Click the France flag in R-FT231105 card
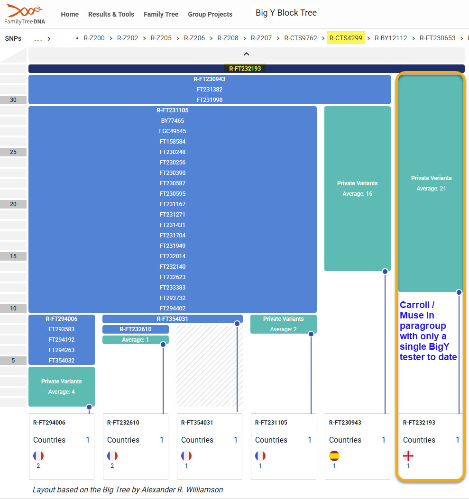The height and width of the screenshot is (499, 469). [260, 456]
